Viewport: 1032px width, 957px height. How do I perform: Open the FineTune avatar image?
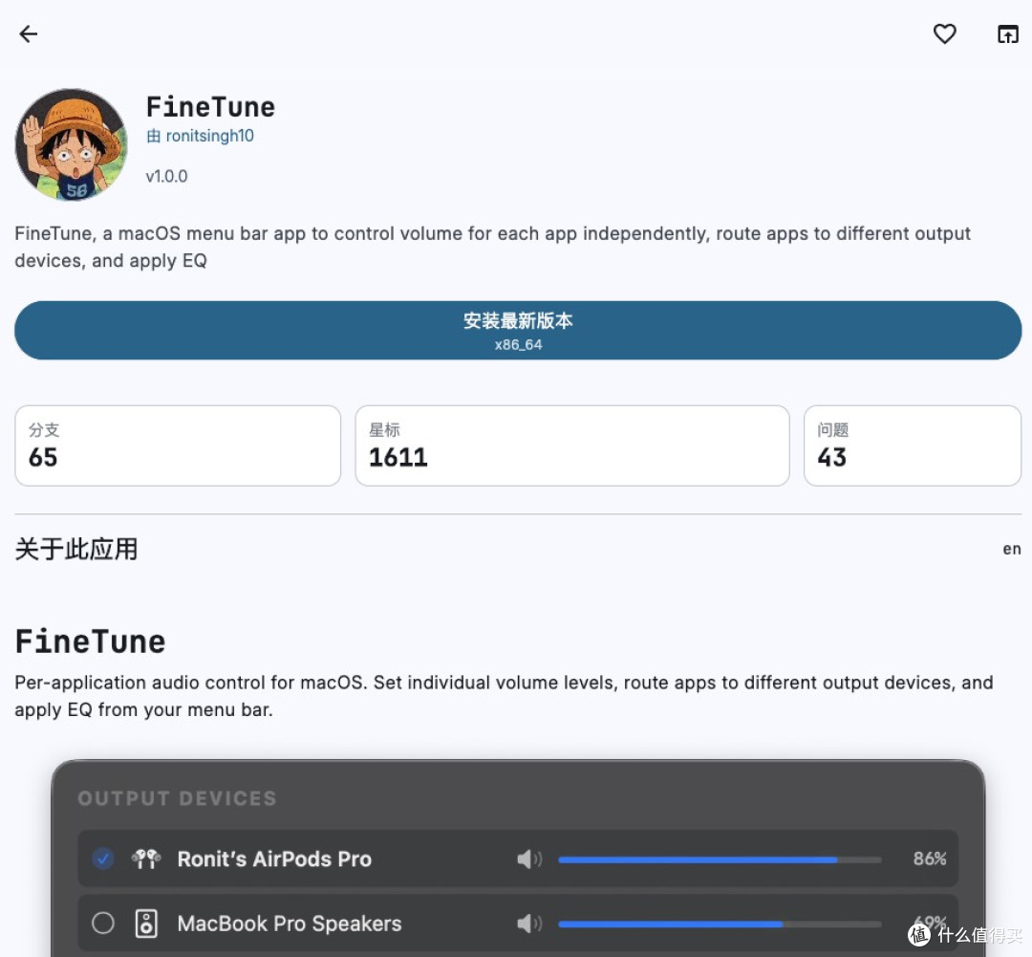[71, 145]
